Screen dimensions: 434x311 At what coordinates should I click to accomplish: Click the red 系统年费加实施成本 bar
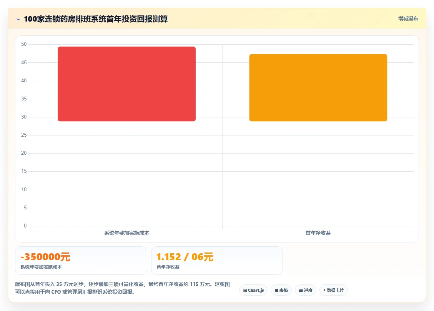[x=126, y=84]
